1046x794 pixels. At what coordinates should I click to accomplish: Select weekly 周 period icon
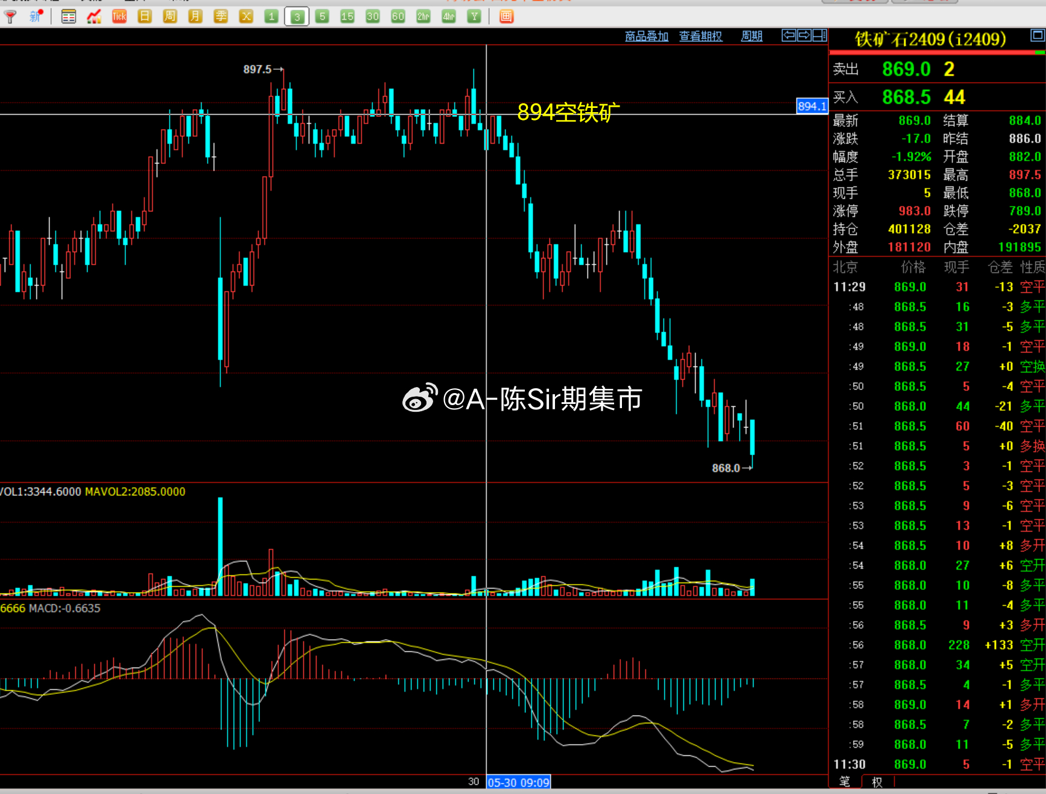(x=170, y=17)
